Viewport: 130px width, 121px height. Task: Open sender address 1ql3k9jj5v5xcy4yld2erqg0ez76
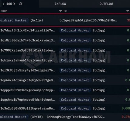[x=27, y=70]
